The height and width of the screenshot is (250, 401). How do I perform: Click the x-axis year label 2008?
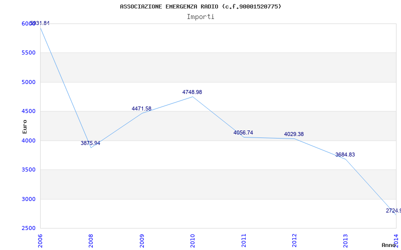tap(91, 240)
